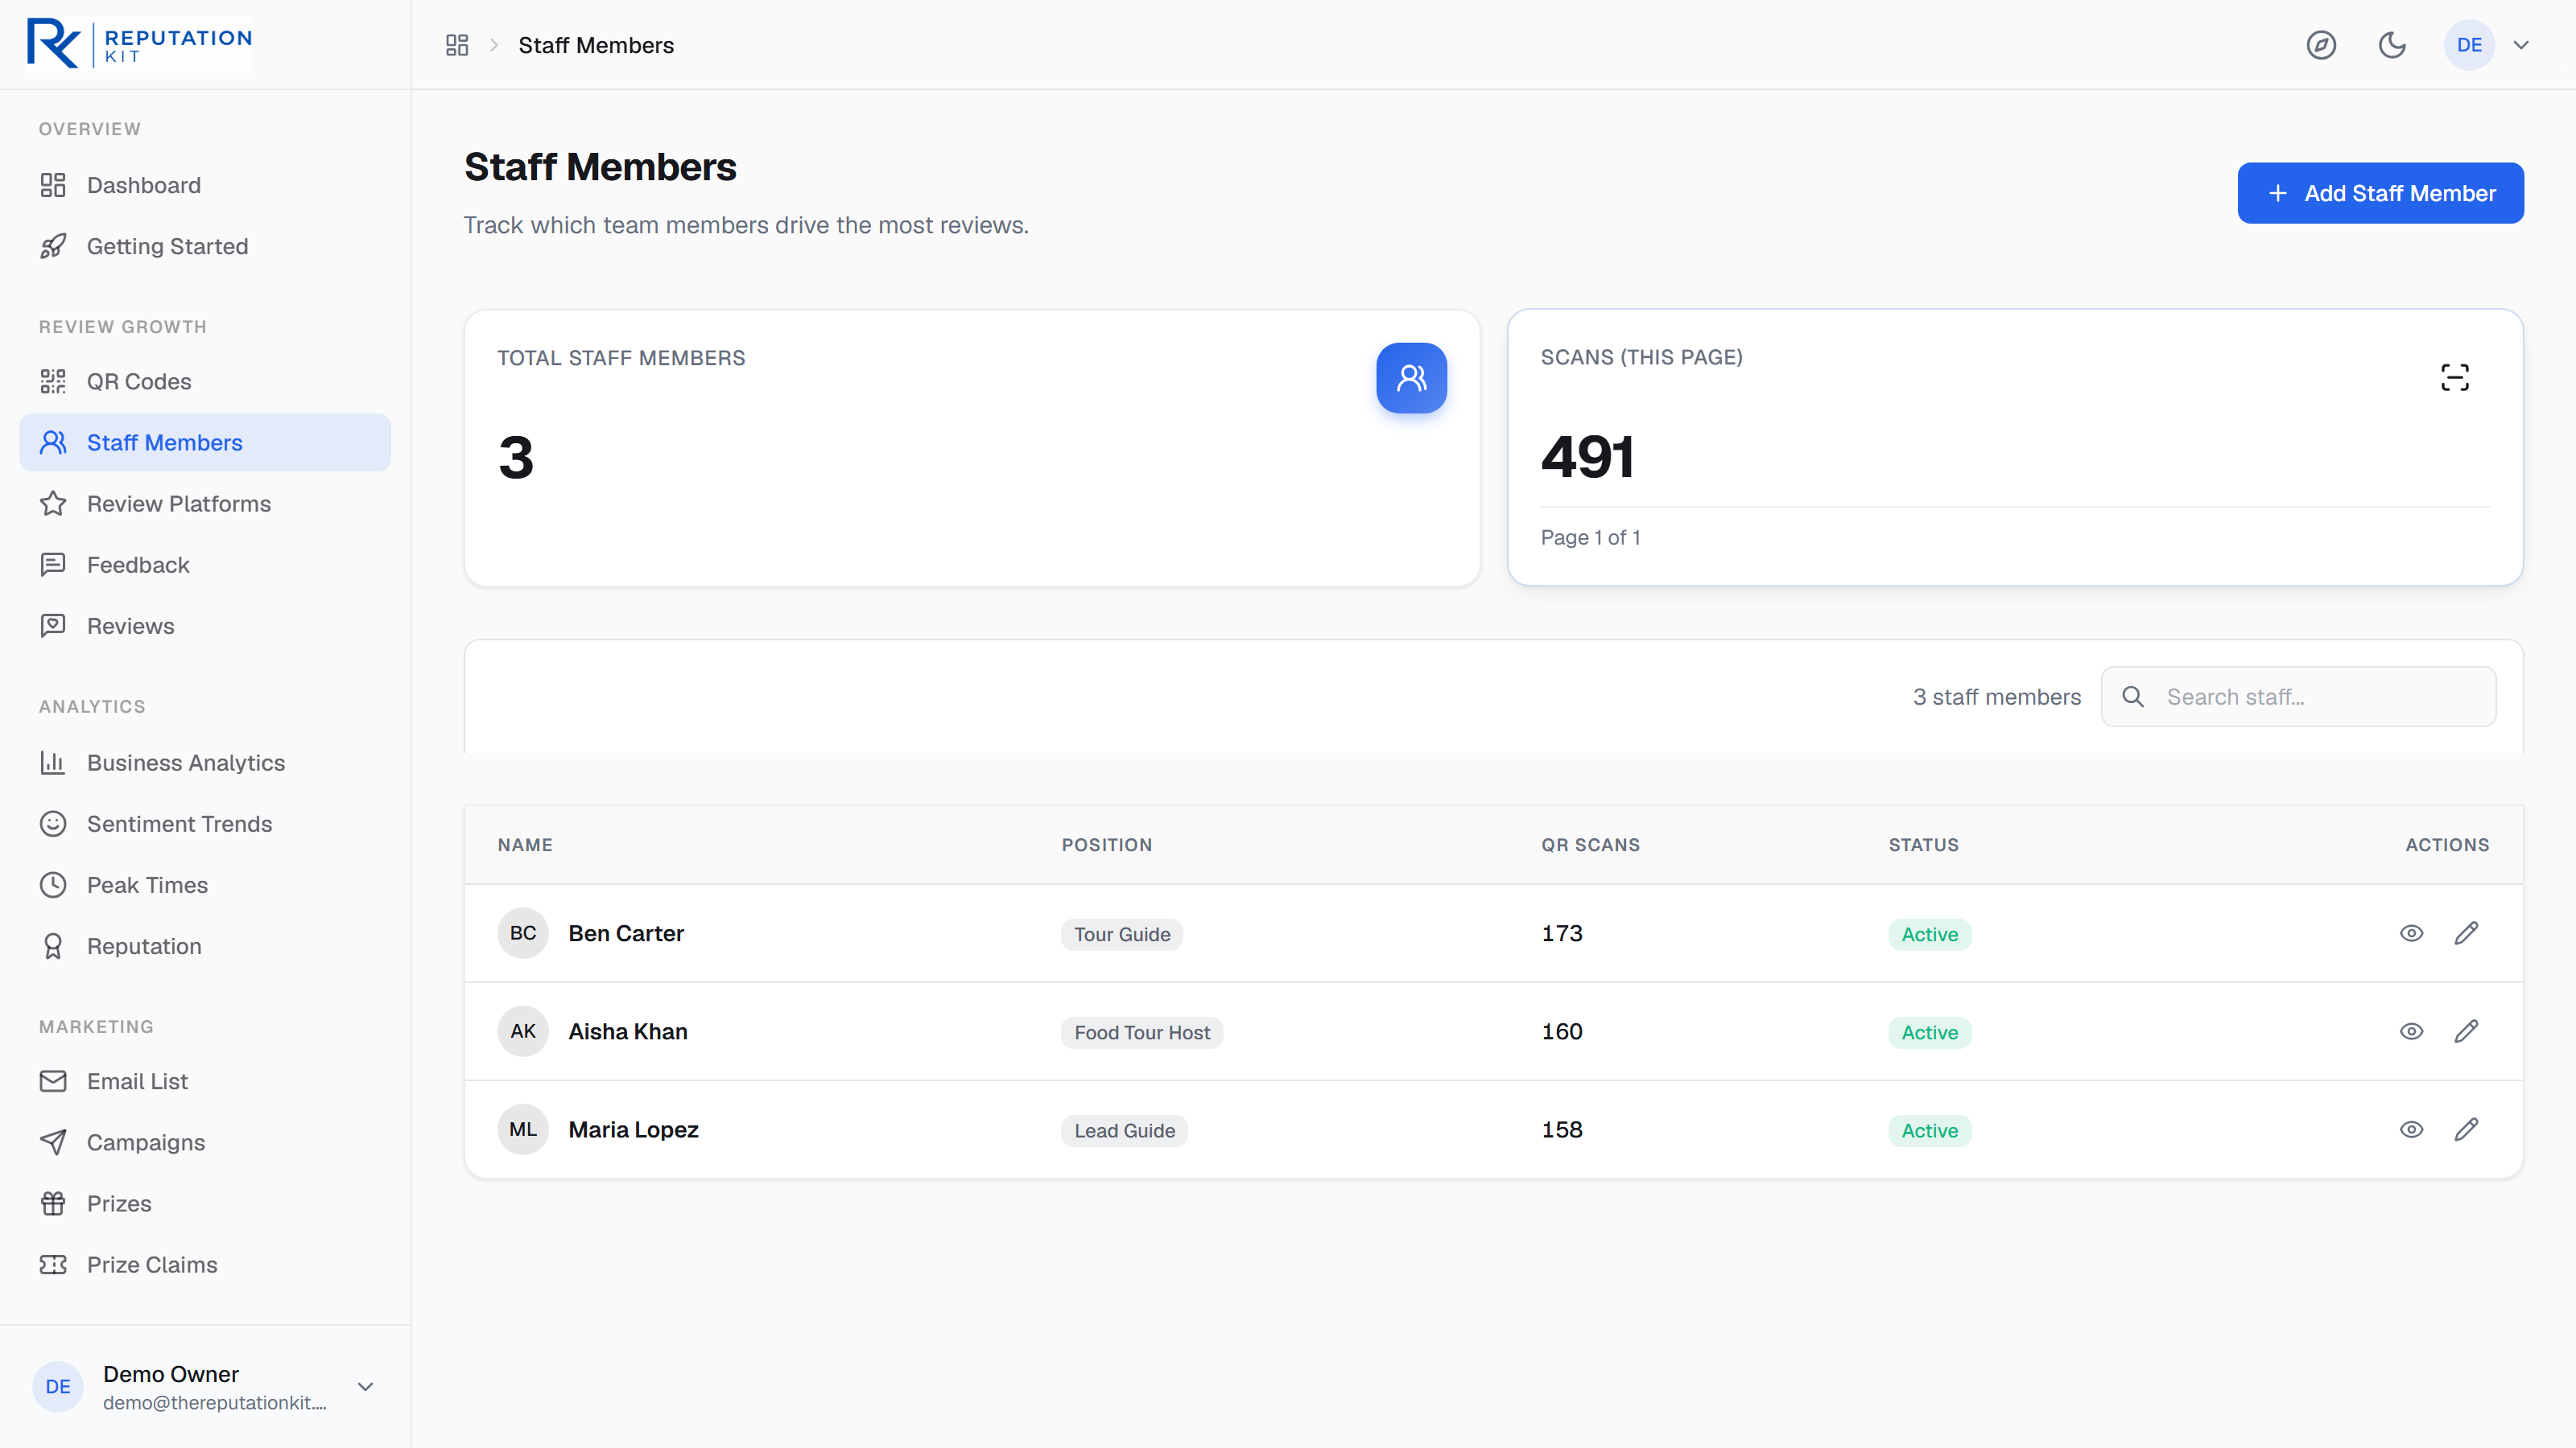Click the scan frame icon on Scans card
2576x1448 pixels.
pos(2455,378)
